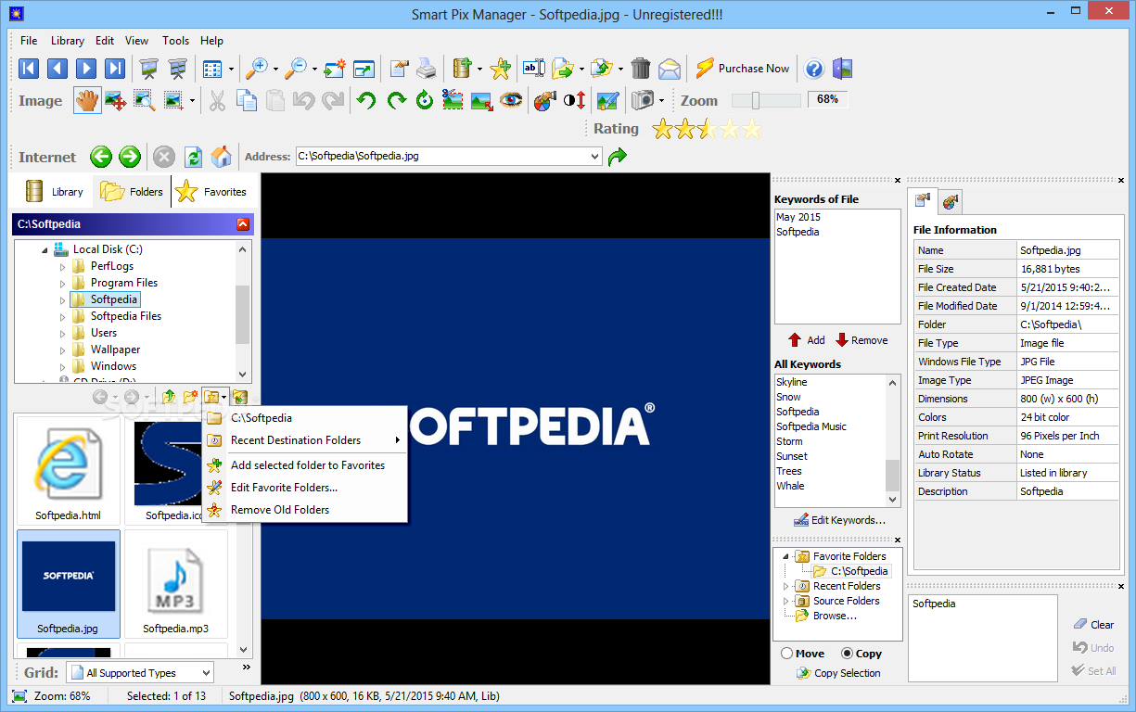Select the Sunset keyword in All Keywords
Screen dimensions: 1136x712
click(792, 456)
